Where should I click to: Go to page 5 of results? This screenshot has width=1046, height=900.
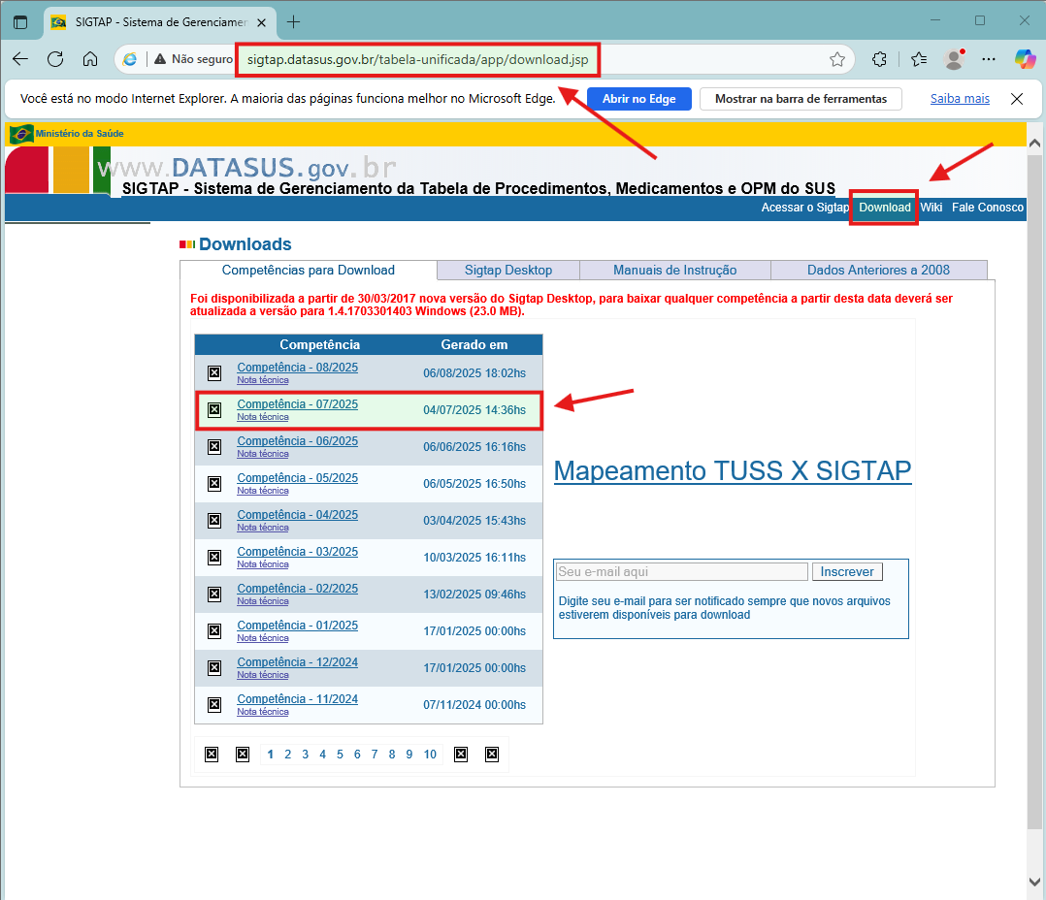tap(340, 755)
